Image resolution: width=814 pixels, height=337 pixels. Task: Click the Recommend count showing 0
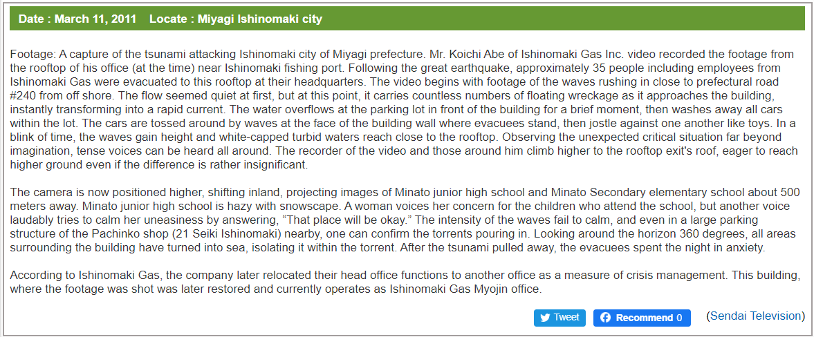coord(680,318)
